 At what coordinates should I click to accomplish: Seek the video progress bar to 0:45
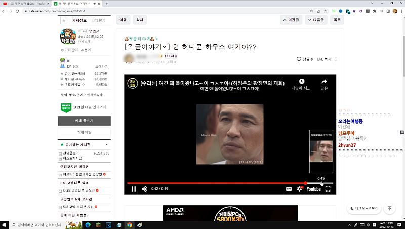pyautogui.click(x=321, y=183)
